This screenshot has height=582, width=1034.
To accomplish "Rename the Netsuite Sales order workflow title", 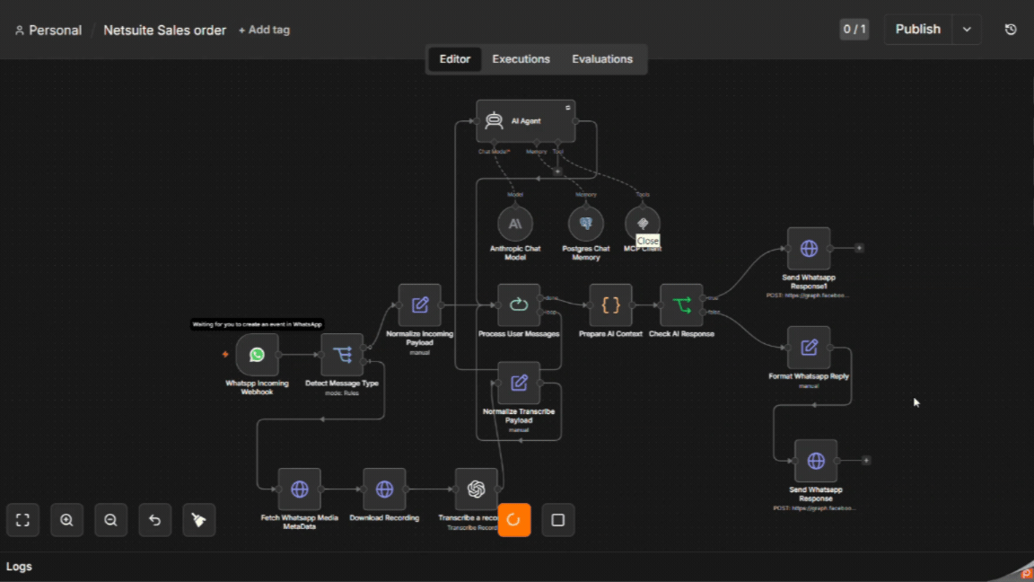I will tap(165, 31).
